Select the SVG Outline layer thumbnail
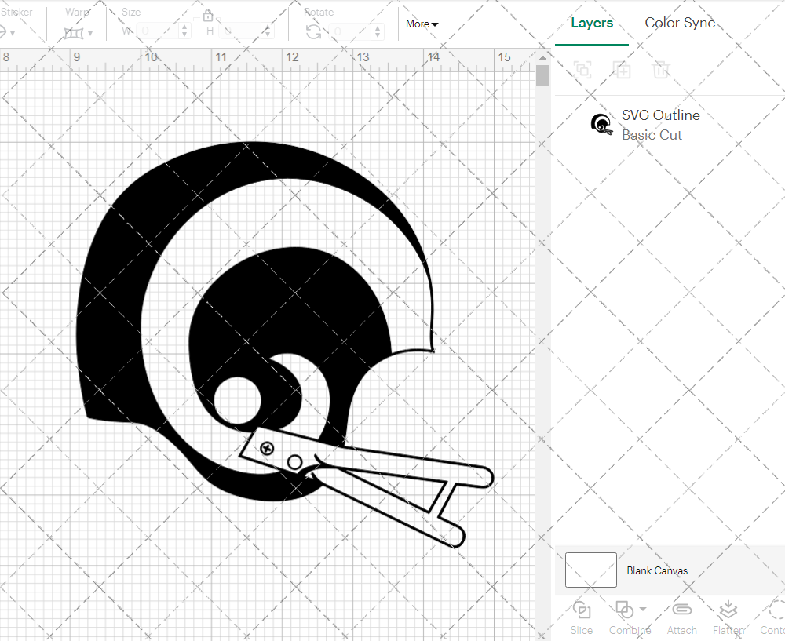Image resolution: width=785 pixels, height=641 pixels. point(601,125)
